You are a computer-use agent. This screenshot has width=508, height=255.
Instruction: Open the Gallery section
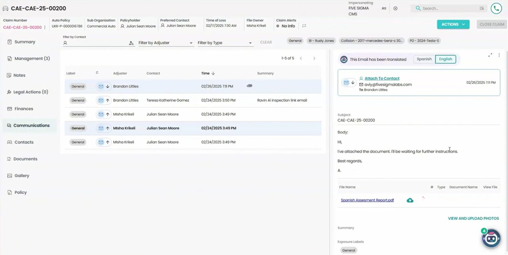[x=21, y=175]
